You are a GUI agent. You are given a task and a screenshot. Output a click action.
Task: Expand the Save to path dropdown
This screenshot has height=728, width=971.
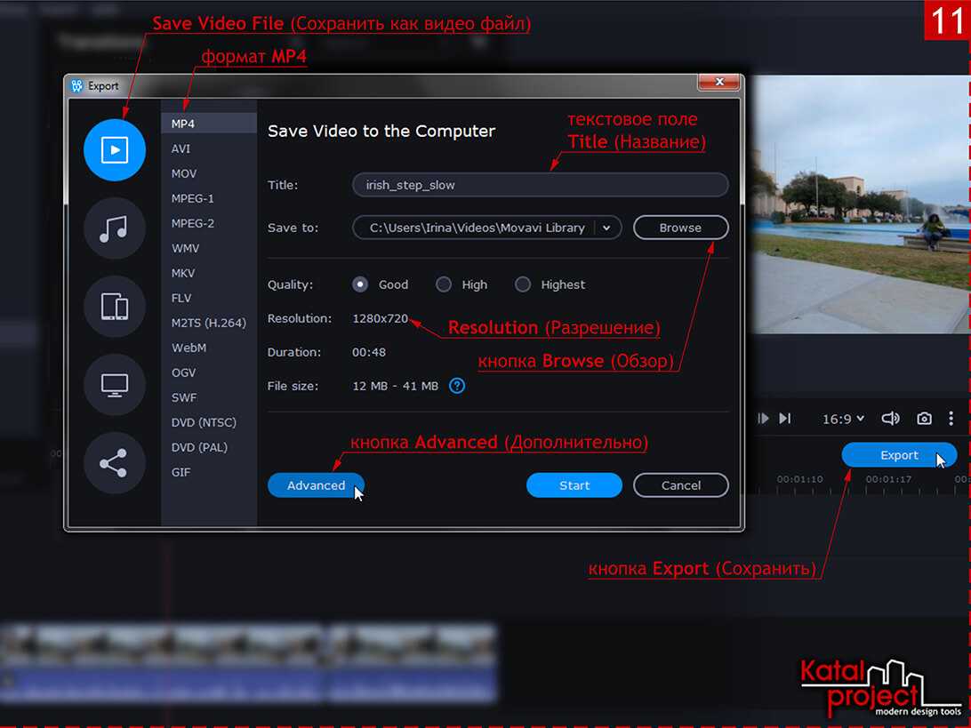(x=607, y=228)
